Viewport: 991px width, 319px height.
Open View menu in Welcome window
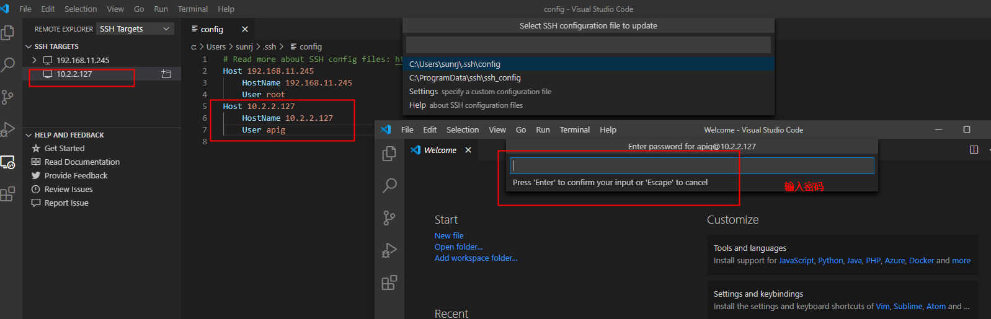(x=497, y=129)
